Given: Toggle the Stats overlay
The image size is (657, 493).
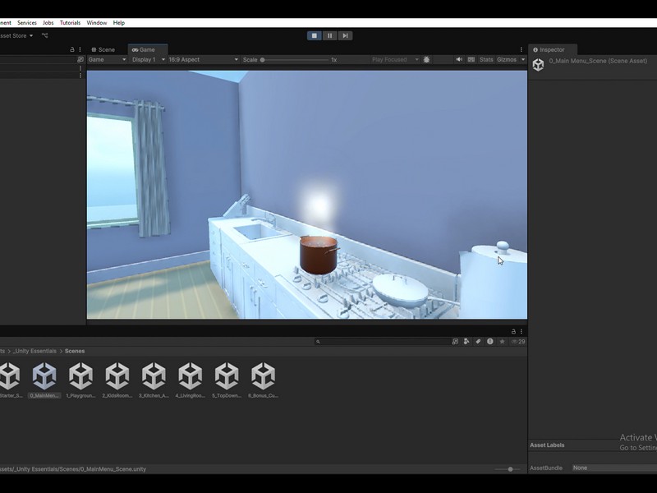Looking at the screenshot, I should (x=486, y=60).
